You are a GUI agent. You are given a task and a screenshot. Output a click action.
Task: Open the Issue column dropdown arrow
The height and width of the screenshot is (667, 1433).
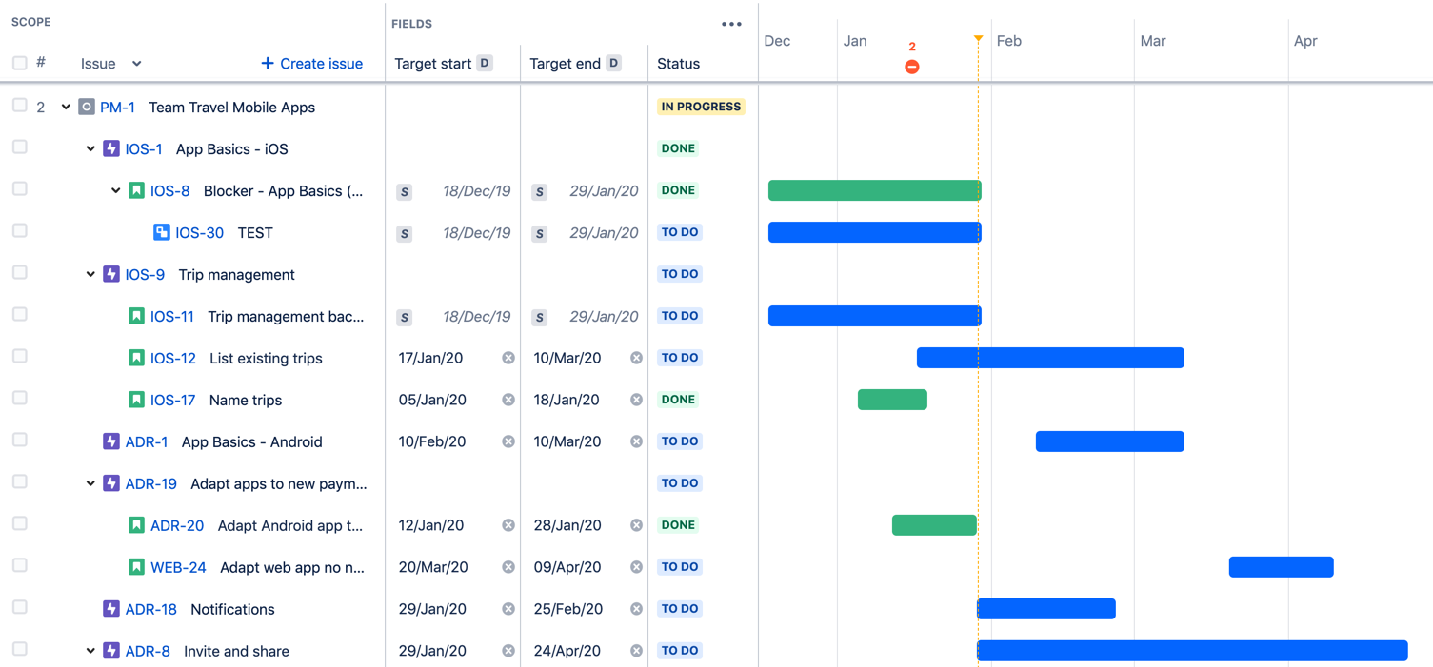(x=136, y=64)
